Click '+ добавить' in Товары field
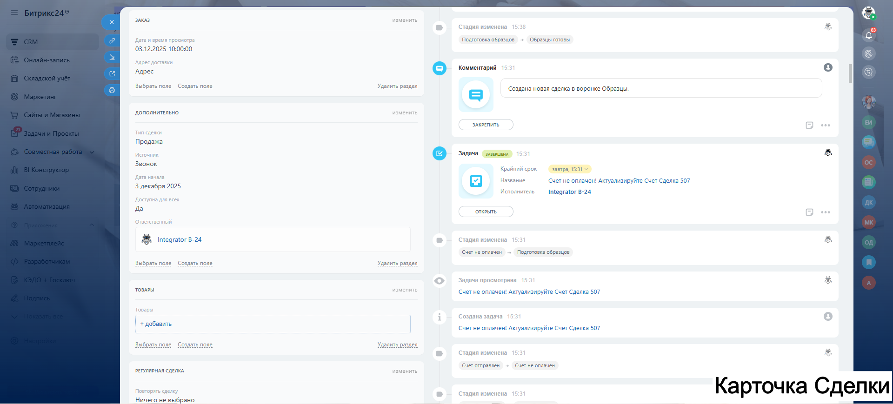The image size is (893, 404). click(x=156, y=324)
